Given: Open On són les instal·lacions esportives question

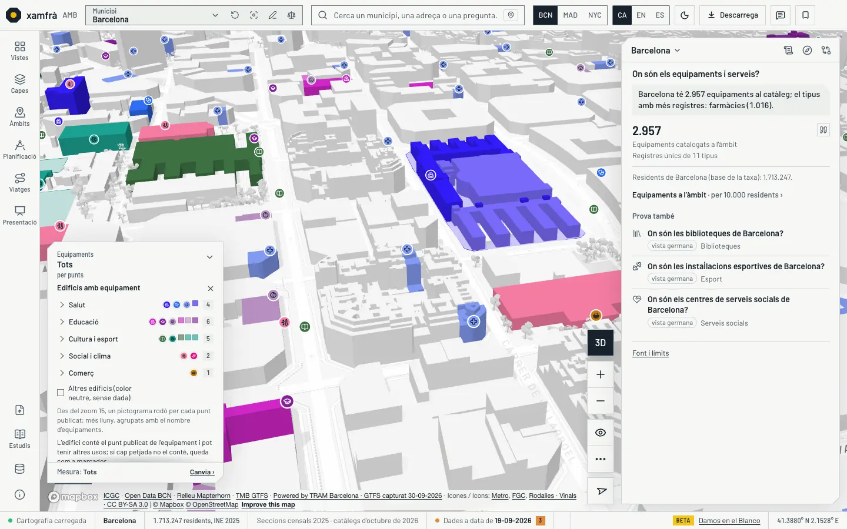Looking at the screenshot, I should tap(731, 272).
